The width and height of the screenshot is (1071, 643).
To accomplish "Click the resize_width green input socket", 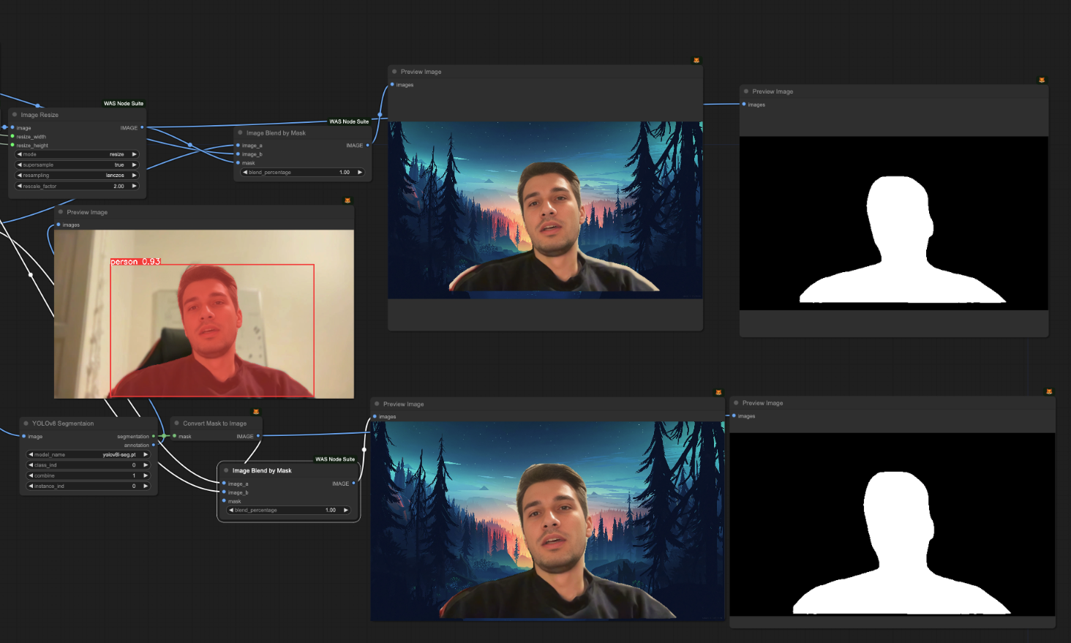I will [x=12, y=136].
